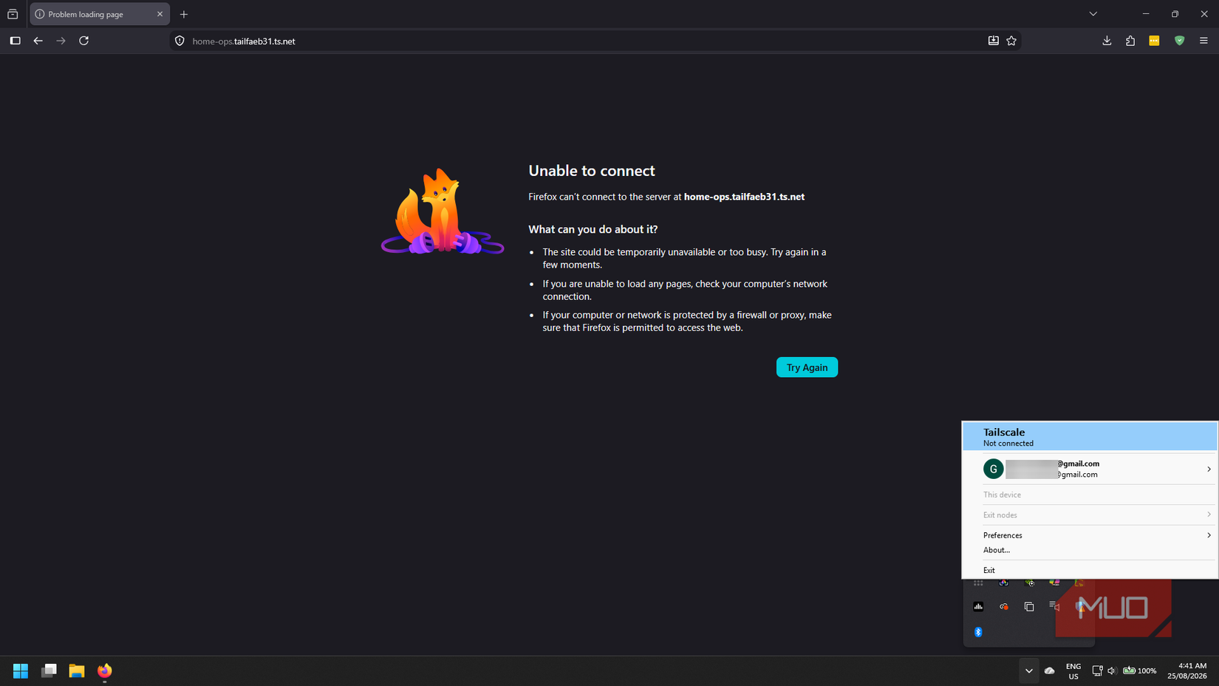Click the battery 100% indicator
The height and width of the screenshot is (686, 1219).
(1140, 671)
